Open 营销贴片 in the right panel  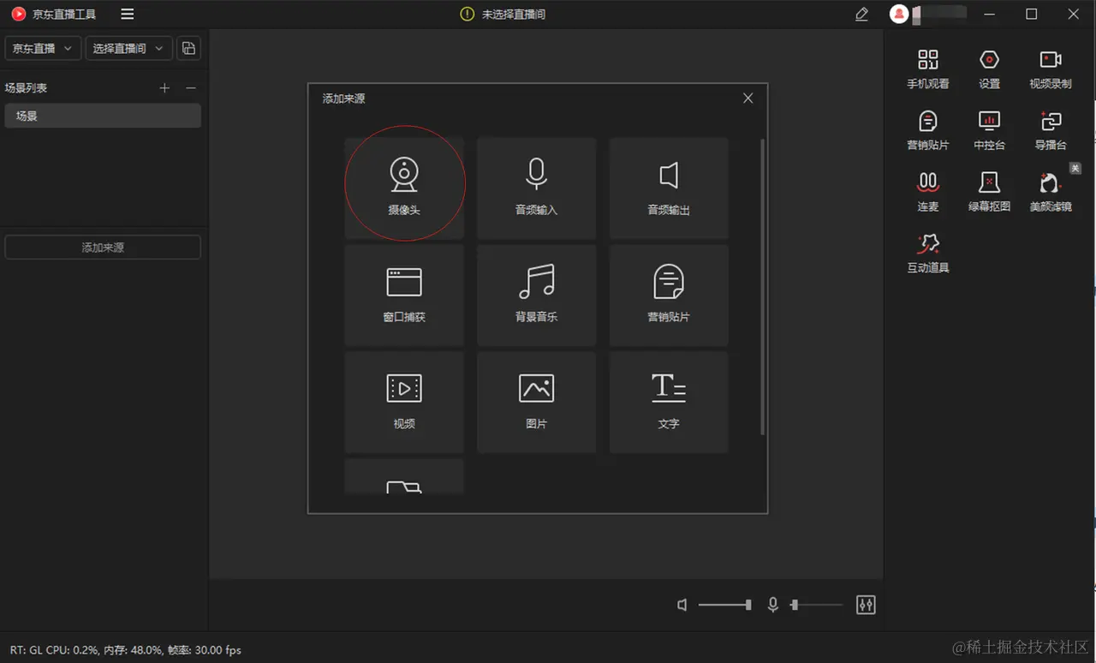(x=928, y=131)
